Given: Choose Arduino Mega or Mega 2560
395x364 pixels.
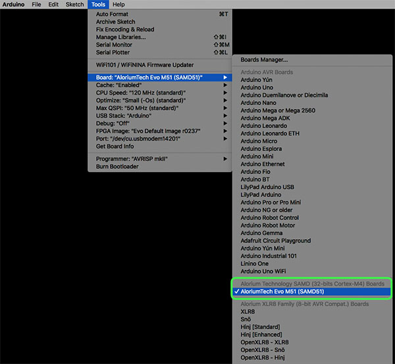Looking at the screenshot, I should point(312,110).
